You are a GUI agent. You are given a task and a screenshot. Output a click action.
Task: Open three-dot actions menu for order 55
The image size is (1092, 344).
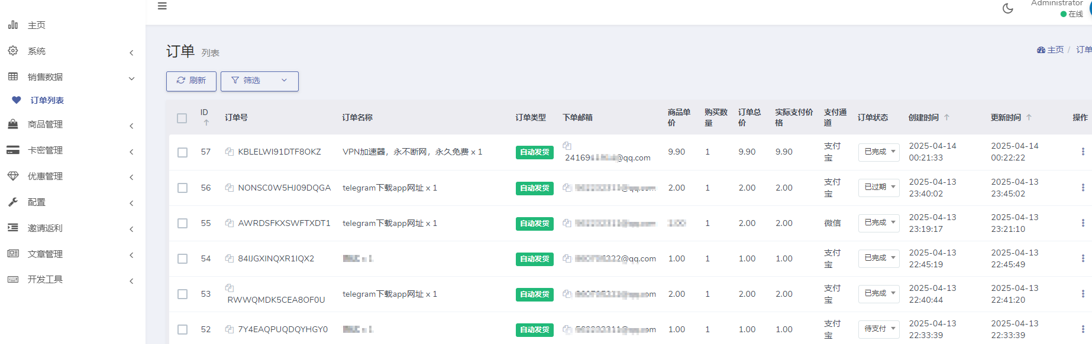pyautogui.click(x=1083, y=223)
